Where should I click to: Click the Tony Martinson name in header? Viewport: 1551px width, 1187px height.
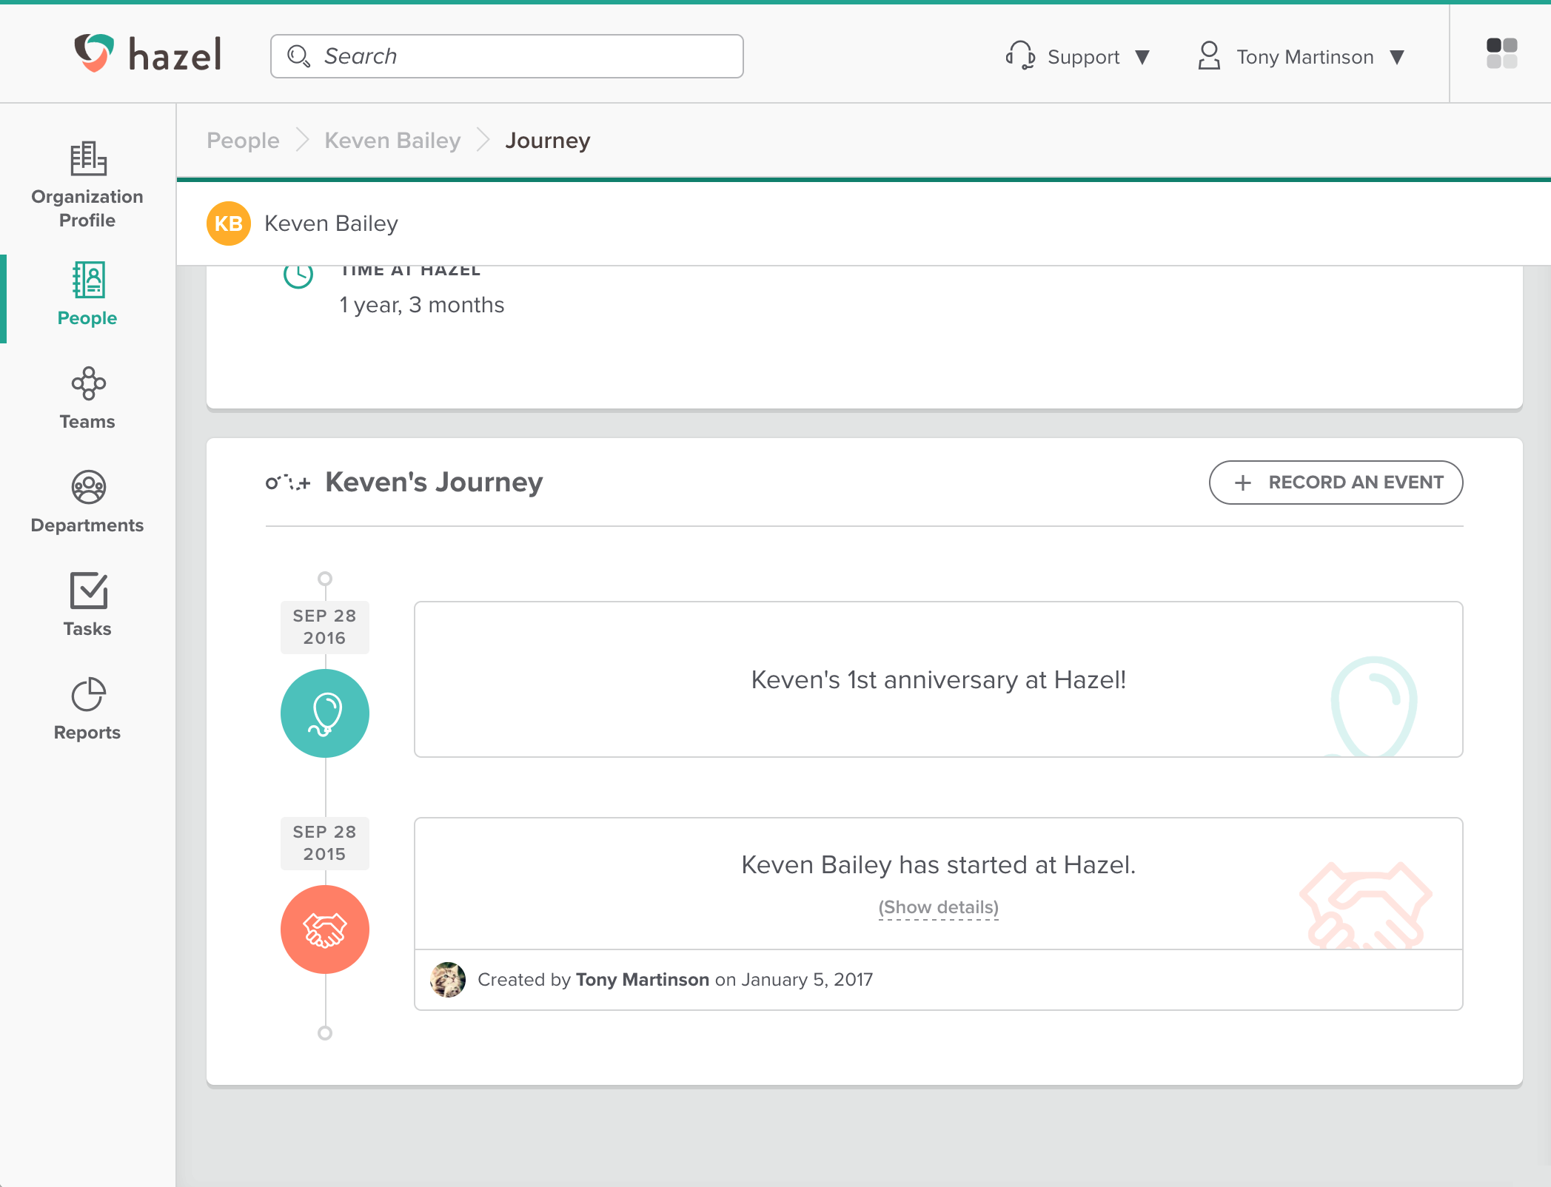[1304, 57]
